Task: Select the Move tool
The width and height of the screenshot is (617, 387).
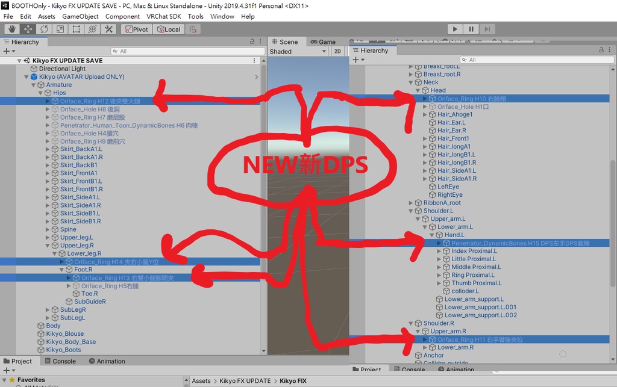Action: [28, 29]
